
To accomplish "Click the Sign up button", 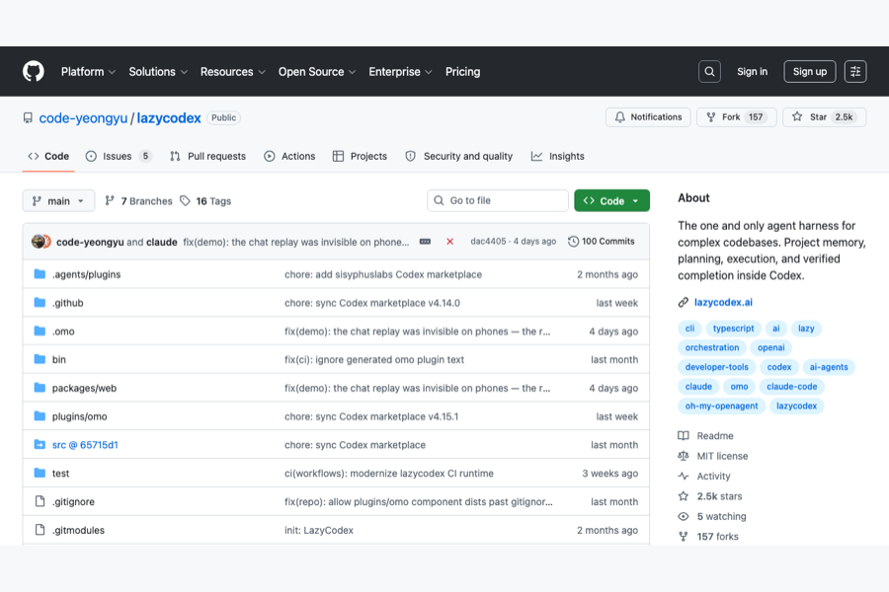I will pyautogui.click(x=810, y=71).
